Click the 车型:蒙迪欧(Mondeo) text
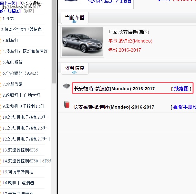Image resolution: width=196 pixels, height=194 pixels. pyautogui.click(x=130, y=41)
